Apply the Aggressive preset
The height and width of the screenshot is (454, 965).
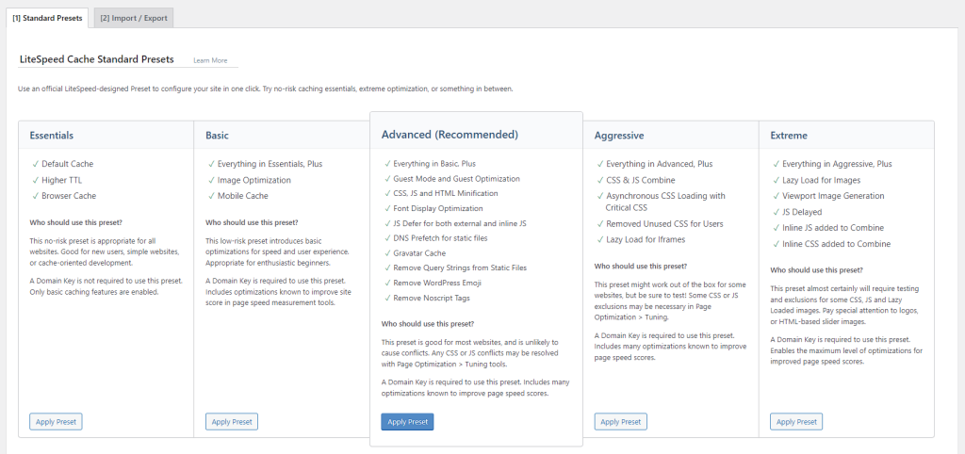coord(620,422)
